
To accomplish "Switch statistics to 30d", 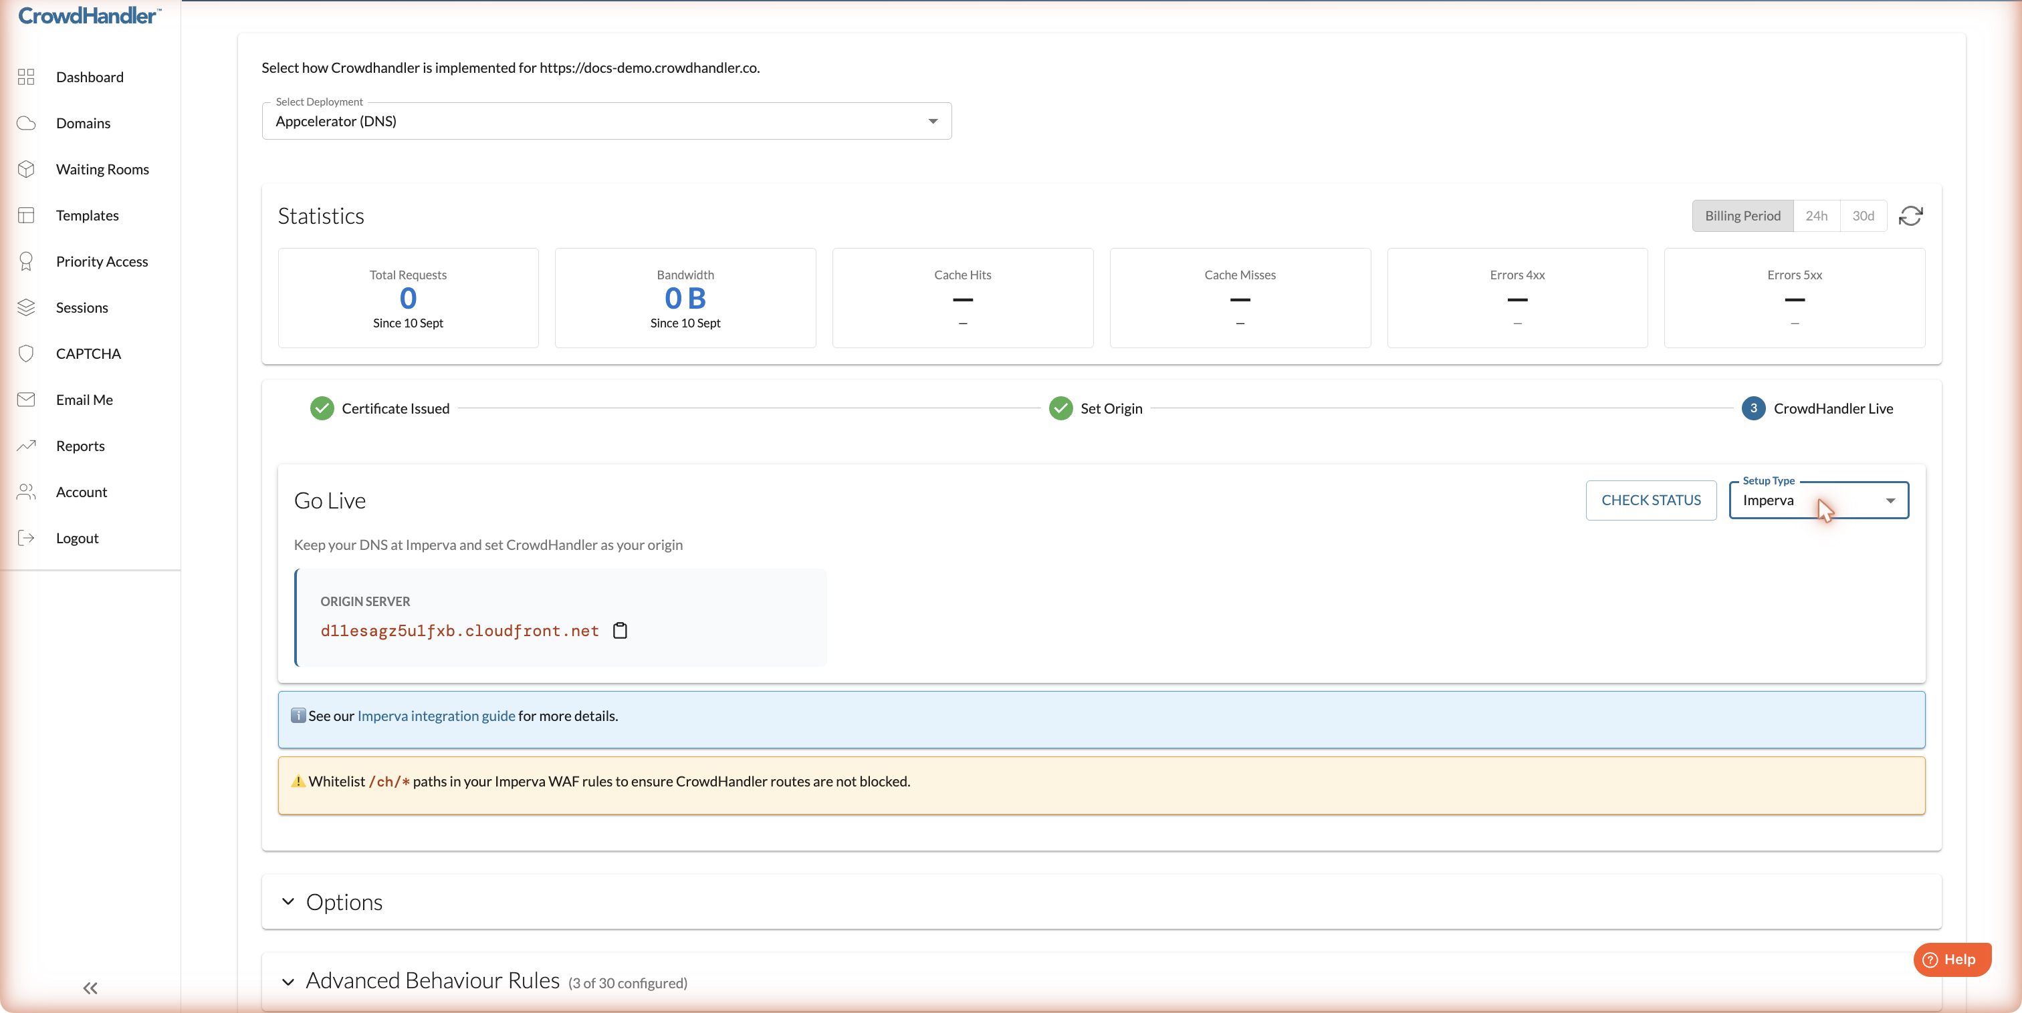I will tap(1864, 216).
